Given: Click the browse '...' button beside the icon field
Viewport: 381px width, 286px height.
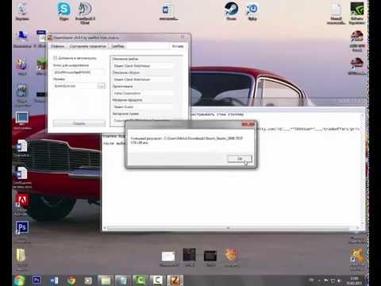Looking at the screenshot, I should point(101,86).
